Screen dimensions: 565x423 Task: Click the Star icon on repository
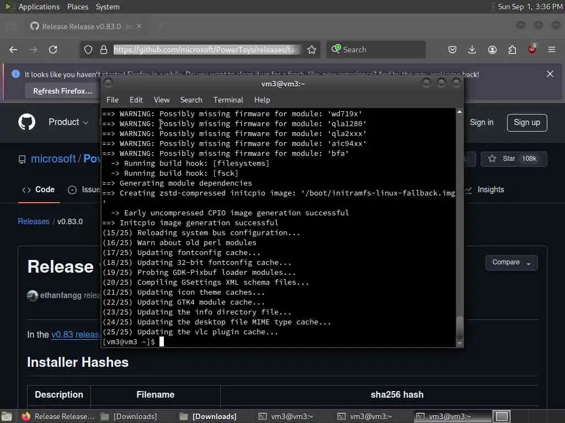click(x=492, y=159)
